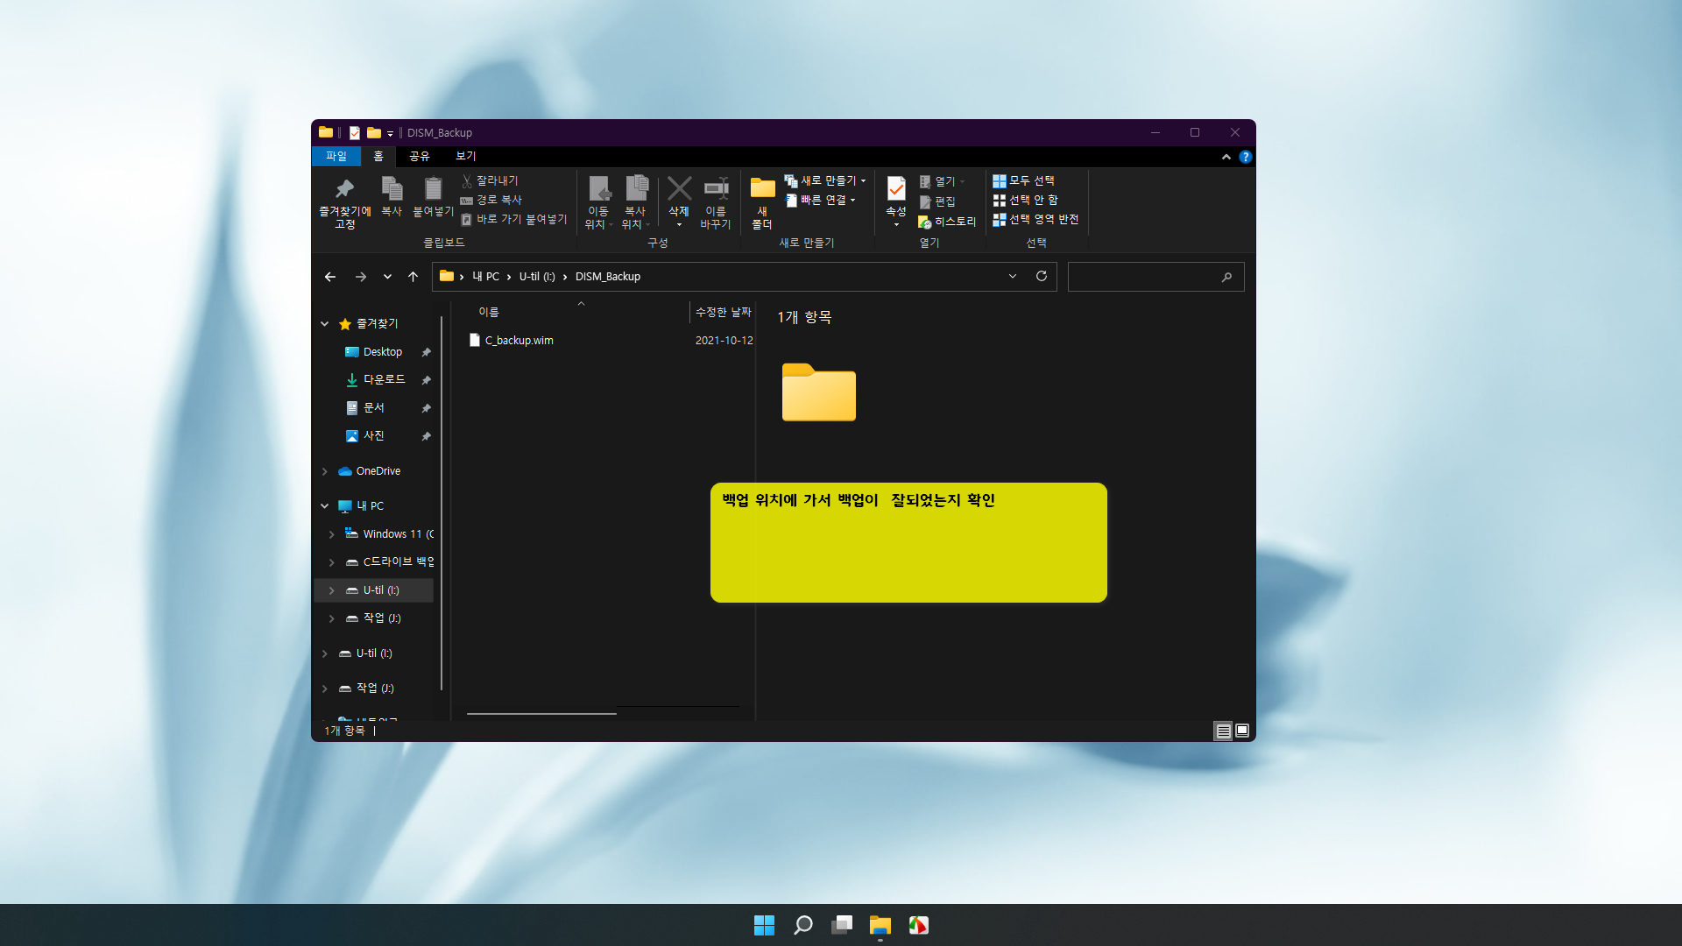The image size is (1682, 946).
Task: Expand the 작업 (J:) node under 내 PC
Action: 332,618
